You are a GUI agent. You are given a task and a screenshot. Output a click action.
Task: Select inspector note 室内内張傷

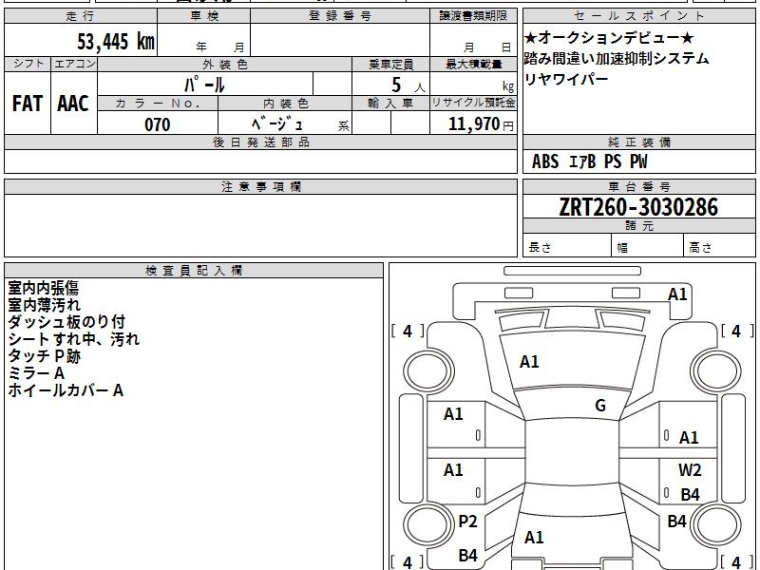tap(43, 288)
